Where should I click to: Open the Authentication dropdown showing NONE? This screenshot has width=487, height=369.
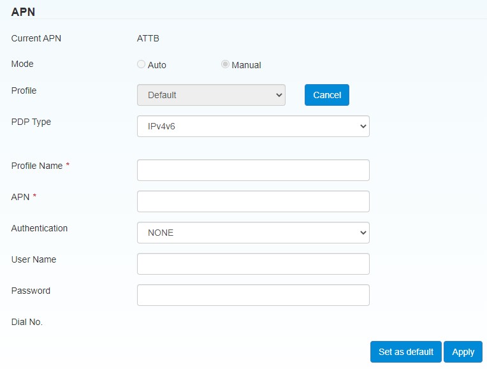click(x=253, y=233)
